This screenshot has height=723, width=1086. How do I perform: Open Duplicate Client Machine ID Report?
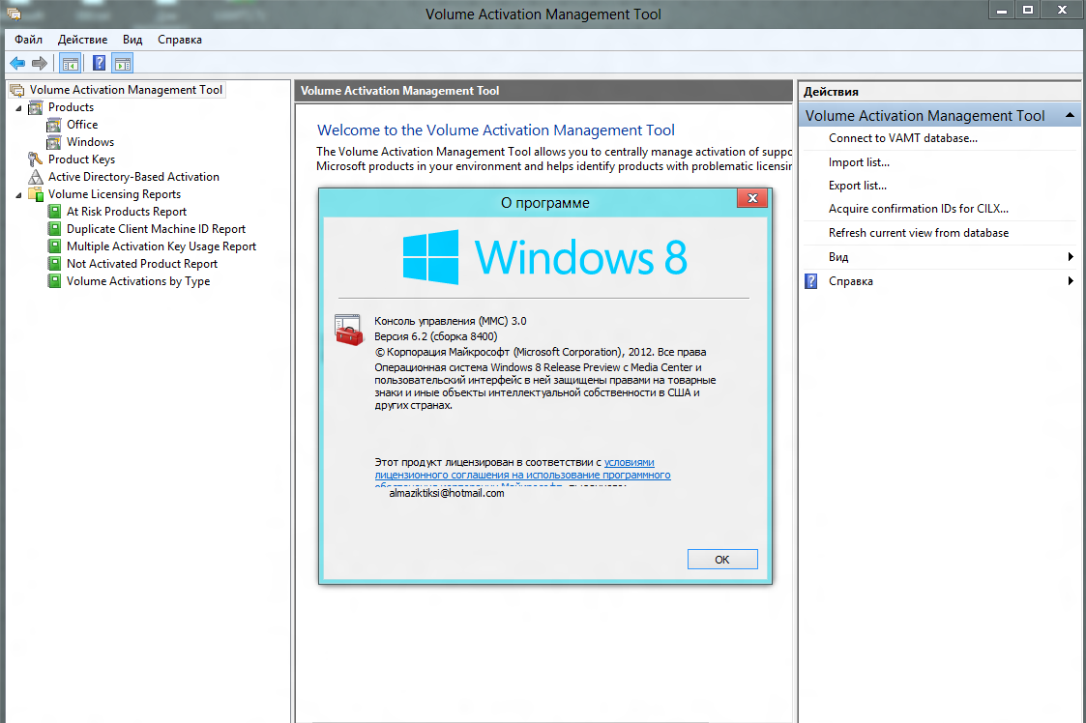coord(156,229)
